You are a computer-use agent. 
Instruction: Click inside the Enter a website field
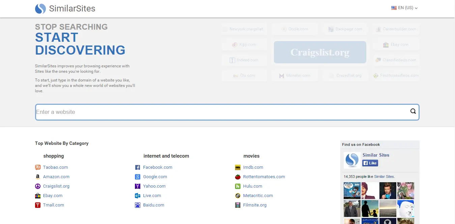[135, 112]
